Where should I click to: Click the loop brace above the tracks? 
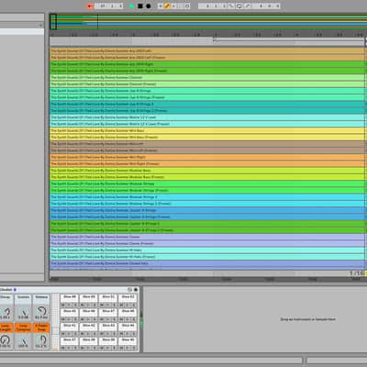[289, 39]
